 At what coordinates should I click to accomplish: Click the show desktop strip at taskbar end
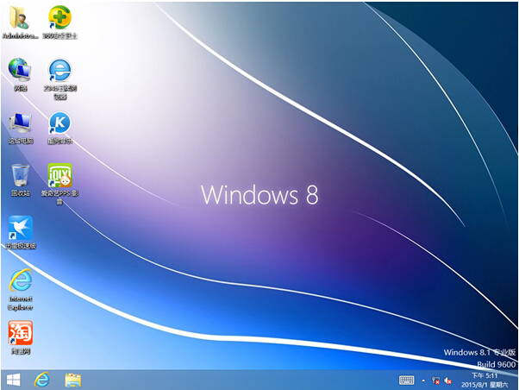[516, 380]
